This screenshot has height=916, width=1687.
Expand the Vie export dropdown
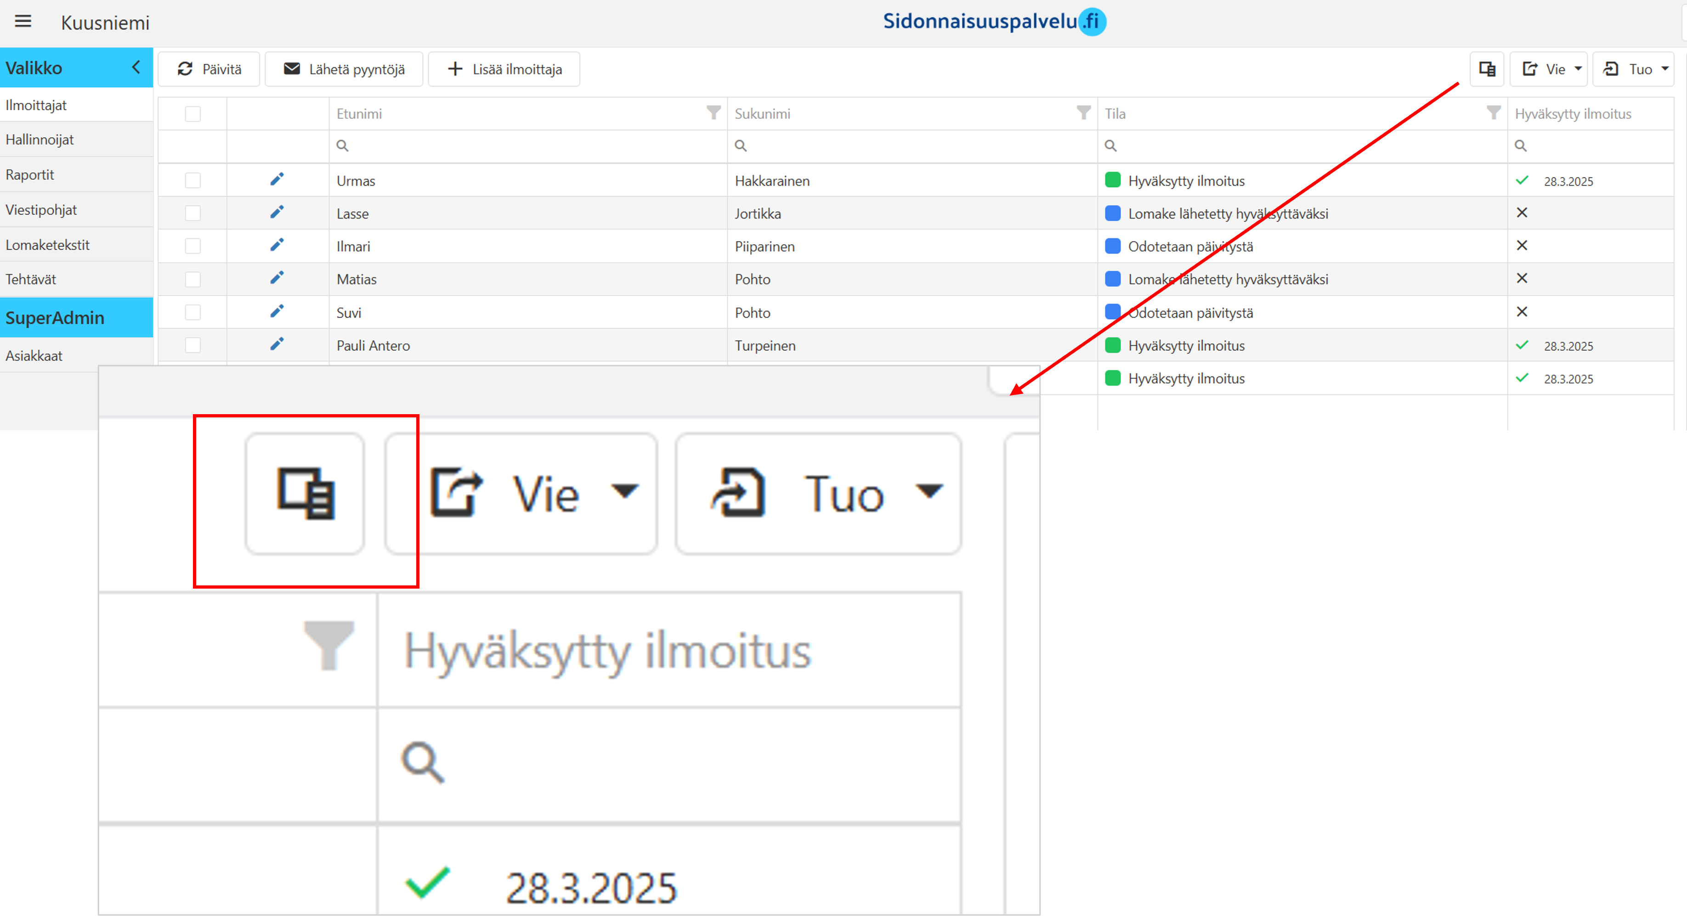click(1549, 69)
